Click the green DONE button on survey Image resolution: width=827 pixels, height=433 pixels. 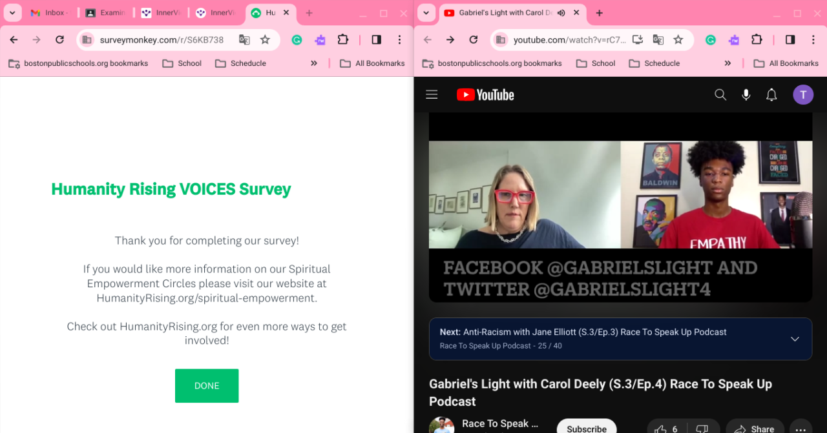click(x=207, y=386)
